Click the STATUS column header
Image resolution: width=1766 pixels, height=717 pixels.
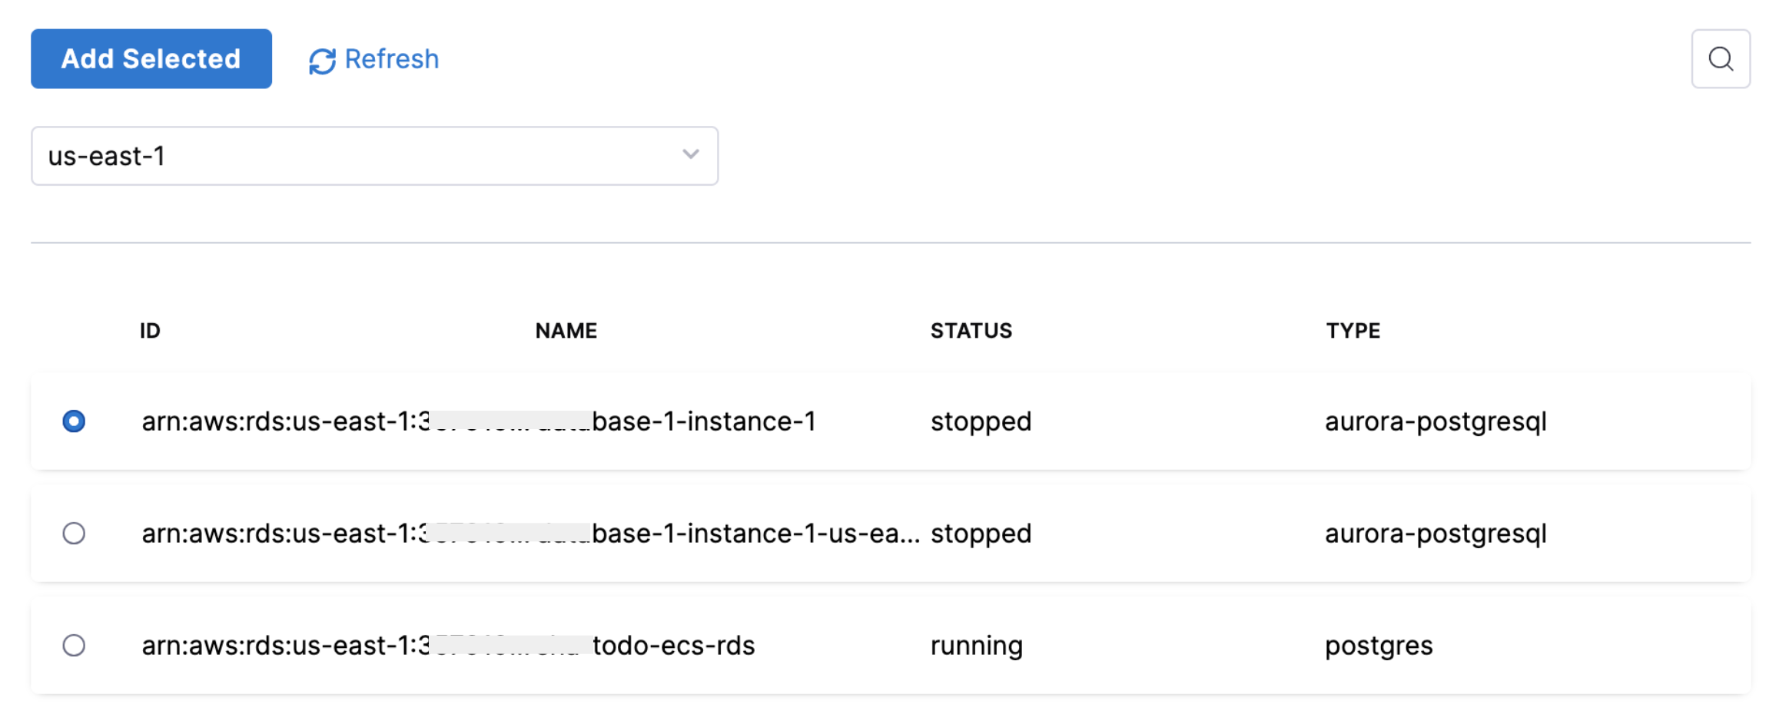(x=971, y=331)
